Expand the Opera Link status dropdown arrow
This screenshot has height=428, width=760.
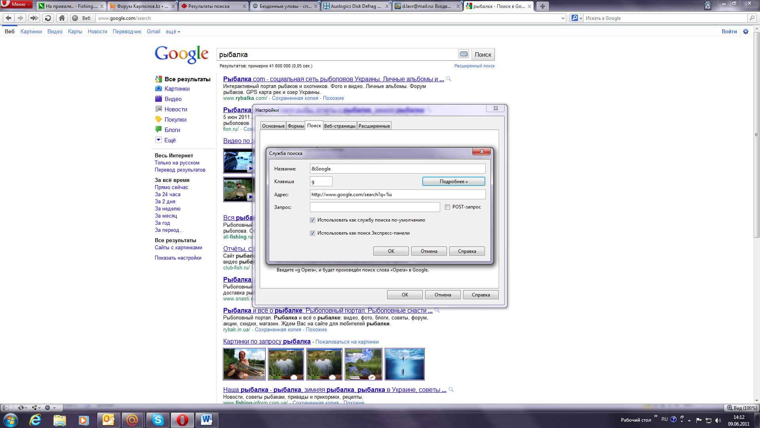26,408
